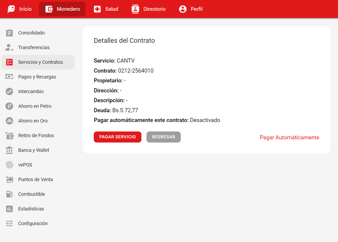Select vePOS in the sidebar
The width and height of the screenshot is (338, 242).
(x=38, y=165)
